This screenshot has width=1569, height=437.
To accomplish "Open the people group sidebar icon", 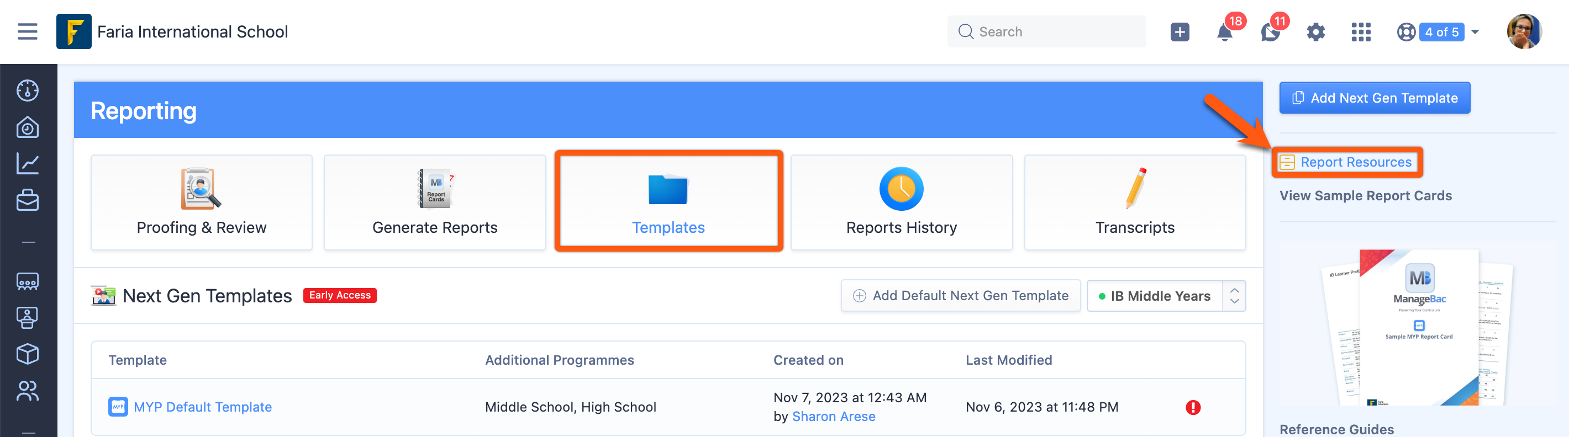I will (x=28, y=390).
